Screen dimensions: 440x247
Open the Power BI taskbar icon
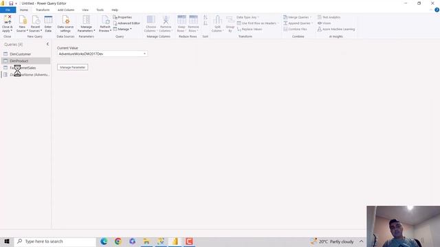tap(175, 242)
